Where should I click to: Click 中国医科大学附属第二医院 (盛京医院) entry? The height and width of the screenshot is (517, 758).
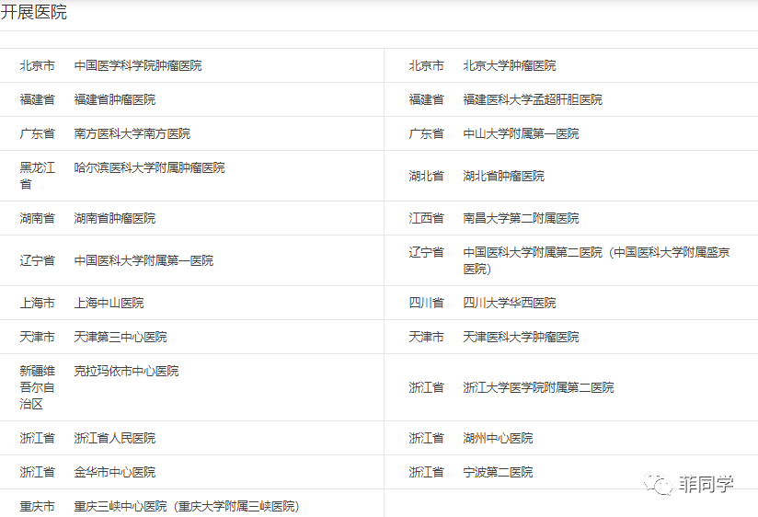click(596, 260)
